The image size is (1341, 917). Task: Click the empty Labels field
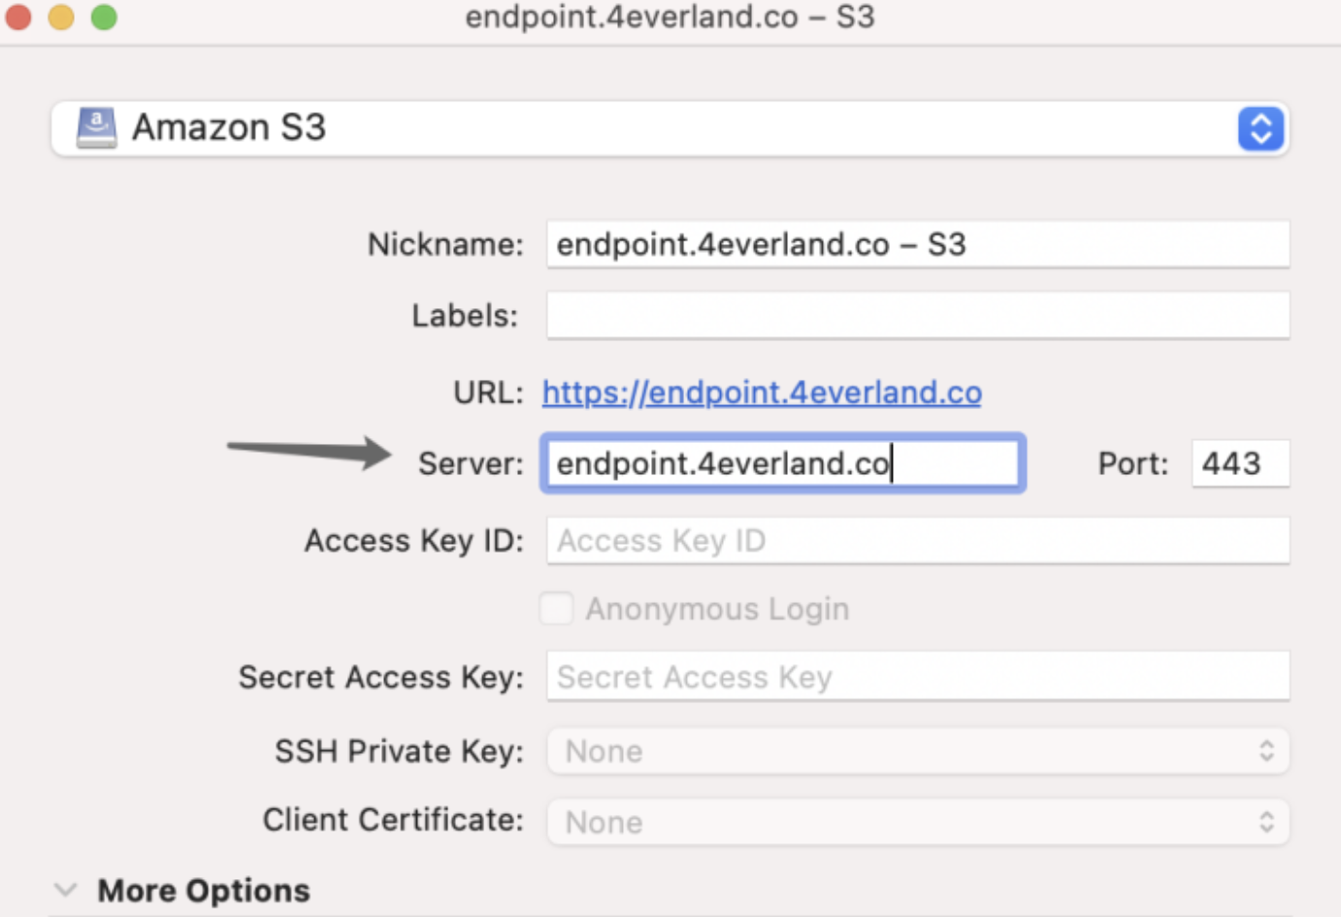(x=917, y=314)
